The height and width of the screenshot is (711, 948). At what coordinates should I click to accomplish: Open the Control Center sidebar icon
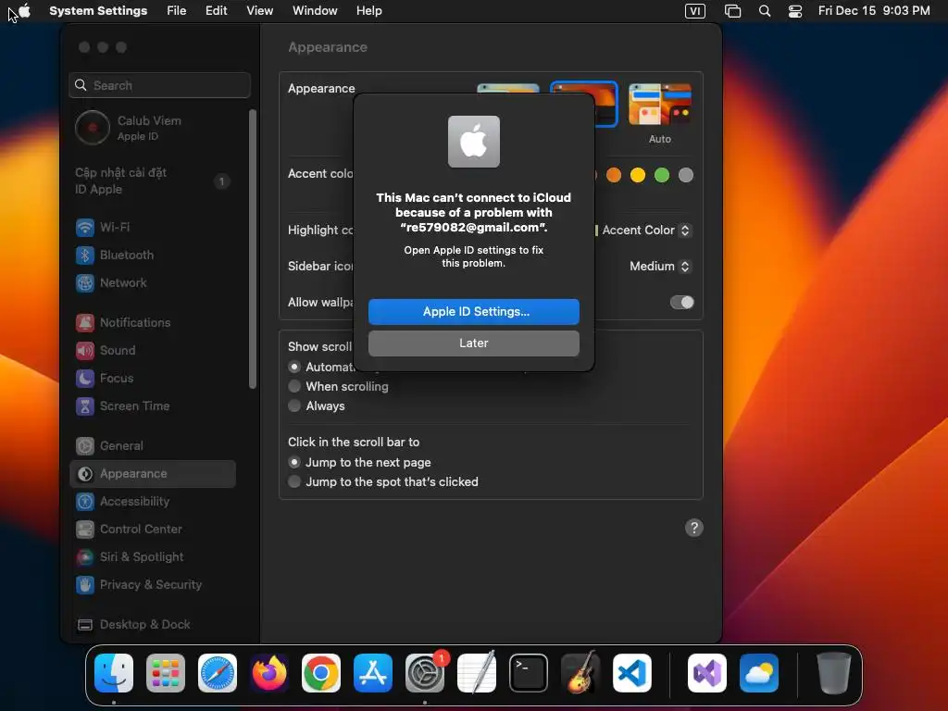pos(85,530)
